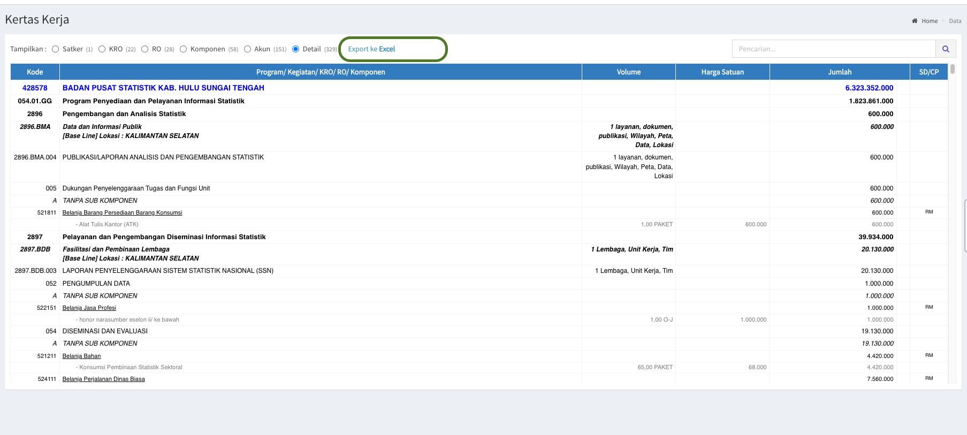This screenshot has height=435, width=967.
Task: Click honor narasumber eselon ii detail
Action: 127,320
